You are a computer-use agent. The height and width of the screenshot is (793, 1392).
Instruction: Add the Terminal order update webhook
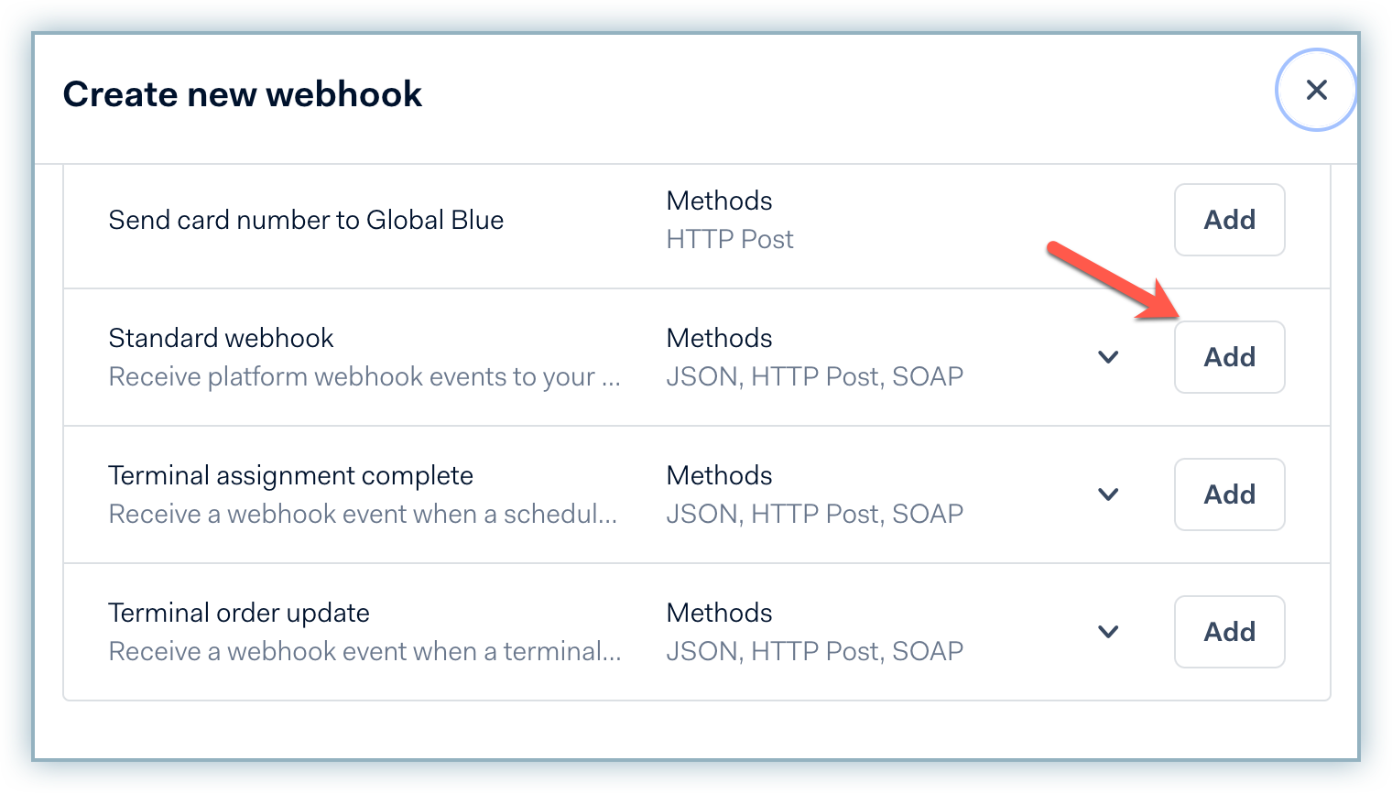coord(1229,632)
